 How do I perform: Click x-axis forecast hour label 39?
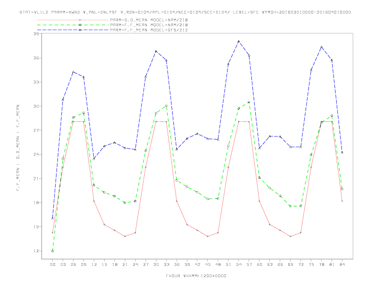tap(187, 264)
